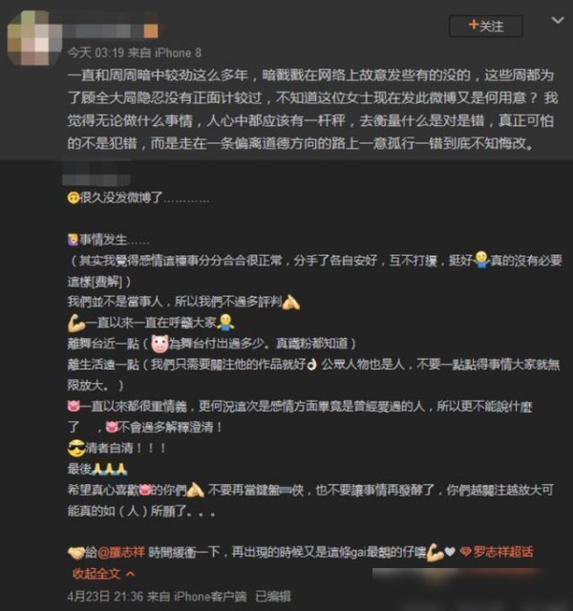Image resolution: width=573 pixels, height=611 pixels.
Task: Open the 罗志祥超话 super topic link
Action: click(503, 552)
